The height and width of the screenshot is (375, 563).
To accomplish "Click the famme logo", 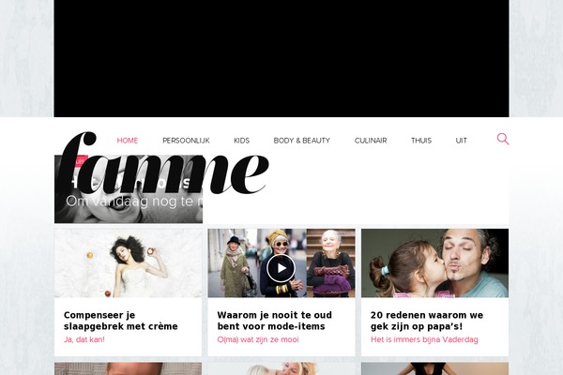I will point(163,163).
